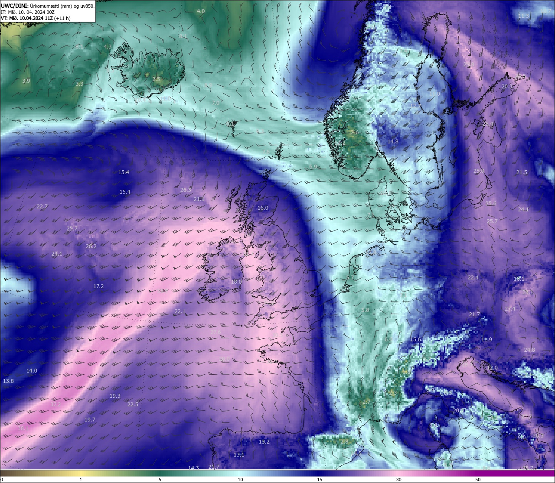Click the 13.1 value over Spain
Image resolution: width=555 pixels, height=483 pixels.
click(x=239, y=455)
